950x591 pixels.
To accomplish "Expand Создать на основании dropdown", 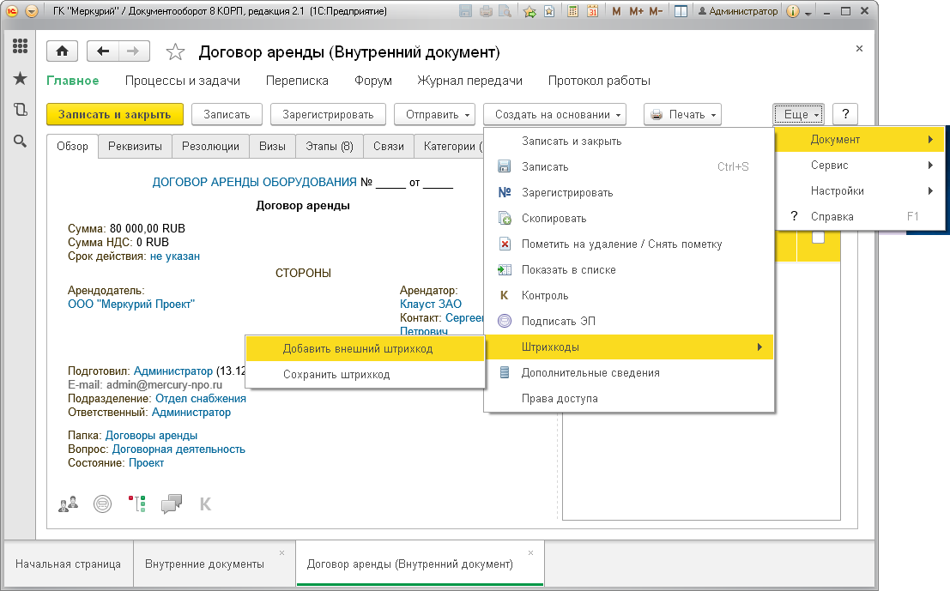I will click(555, 114).
